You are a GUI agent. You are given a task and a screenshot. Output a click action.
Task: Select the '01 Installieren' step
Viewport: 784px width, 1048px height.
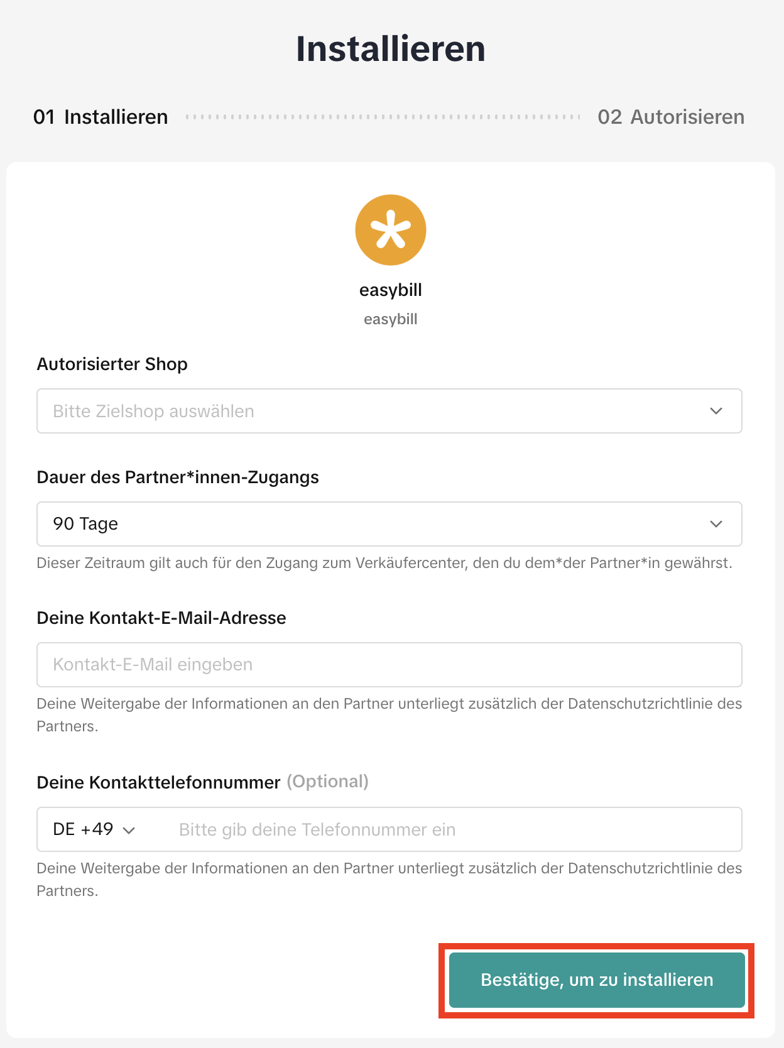point(101,117)
